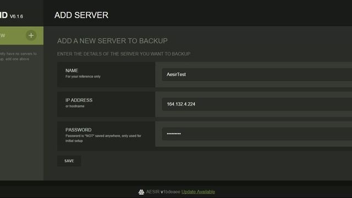Select the green sidebar new server item
Screen dimensions: 352x198
point(21,35)
